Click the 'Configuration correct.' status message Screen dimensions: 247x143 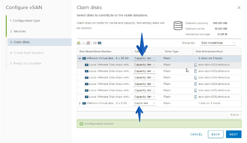point(99,124)
